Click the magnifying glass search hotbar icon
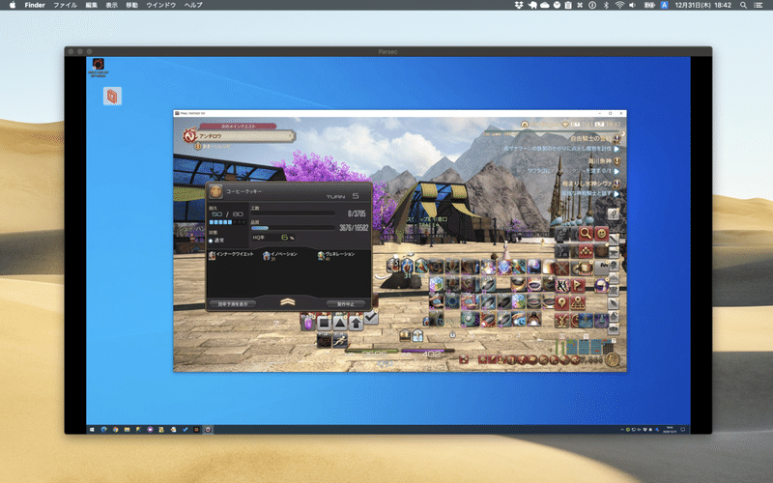Viewport: 773px width, 483px height. click(586, 233)
